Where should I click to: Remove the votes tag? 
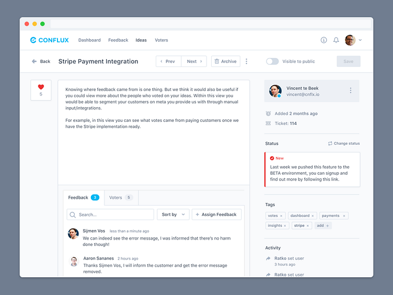[281, 216]
